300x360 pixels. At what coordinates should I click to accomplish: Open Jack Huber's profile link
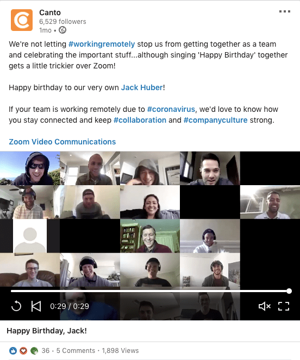[x=142, y=87]
